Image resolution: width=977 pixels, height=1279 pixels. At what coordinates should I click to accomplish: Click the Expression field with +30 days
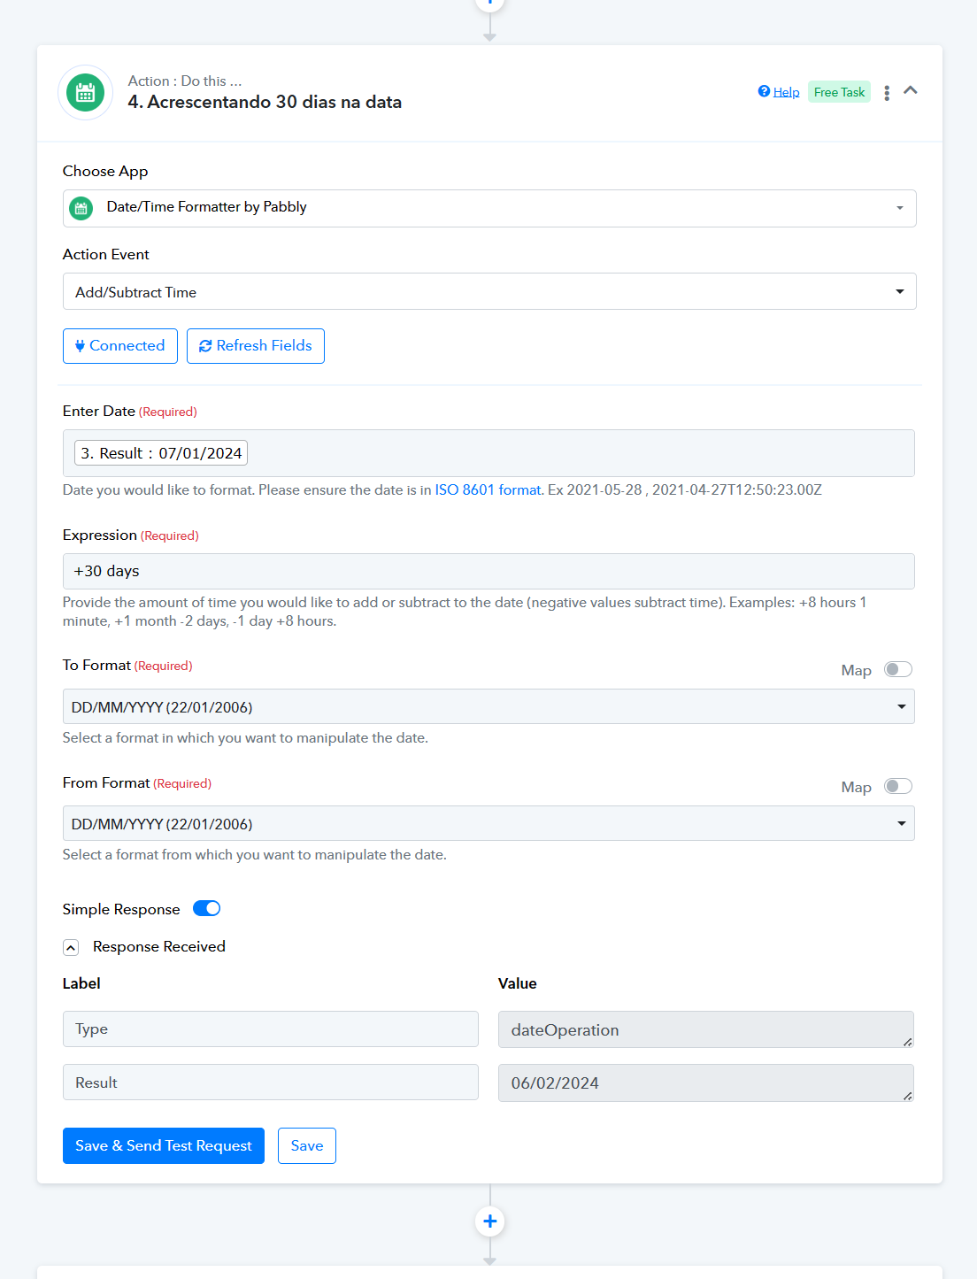[488, 571]
